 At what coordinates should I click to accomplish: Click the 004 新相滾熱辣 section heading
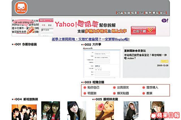pos(25,99)
